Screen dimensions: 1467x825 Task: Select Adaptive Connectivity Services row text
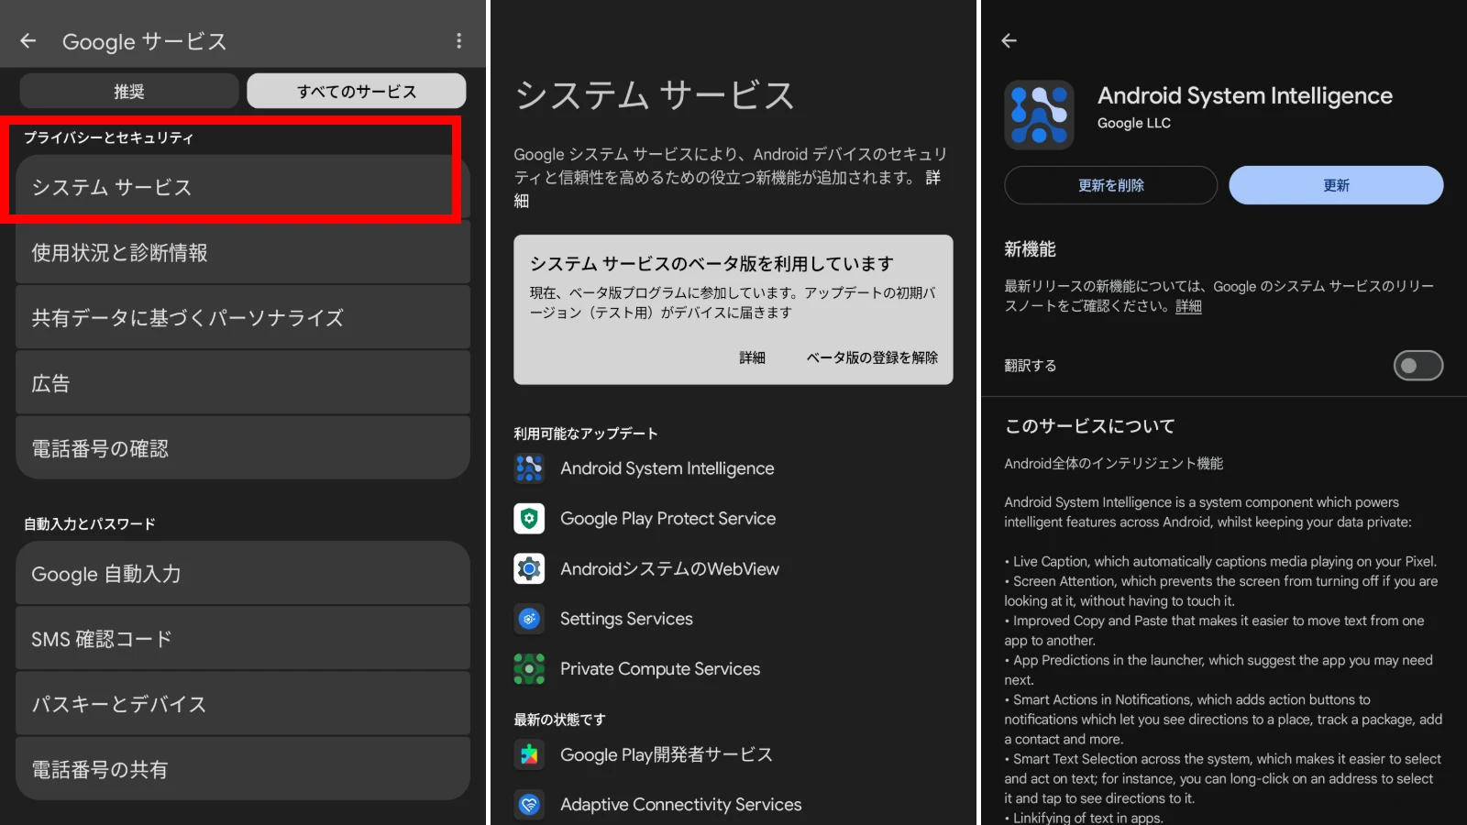(x=681, y=805)
